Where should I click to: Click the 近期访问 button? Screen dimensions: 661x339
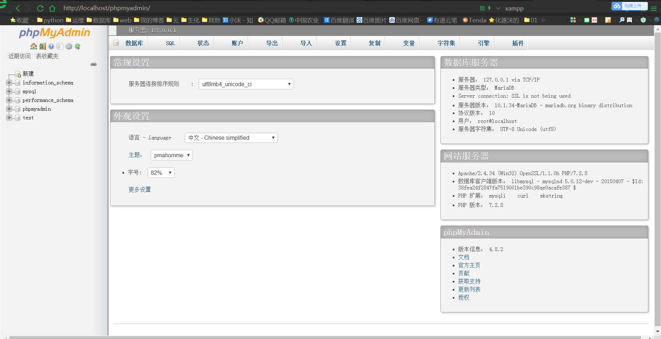20,56
